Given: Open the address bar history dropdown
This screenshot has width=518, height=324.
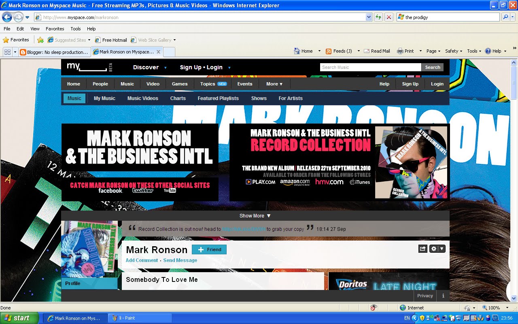Looking at the screenshot, I should point(369,17).
